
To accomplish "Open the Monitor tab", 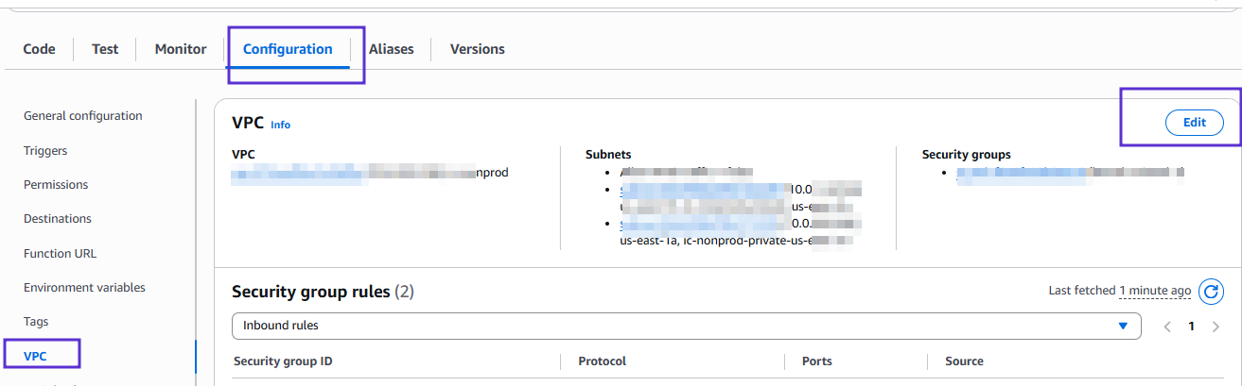I will pyautogui.click(x=181, y=49).
